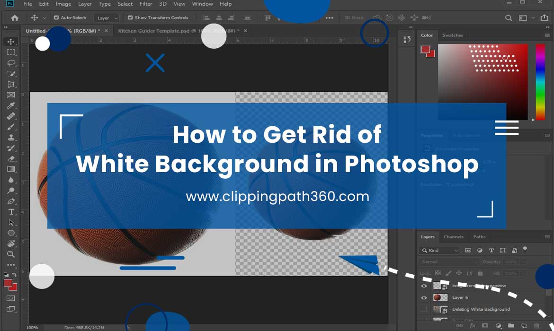Screen dimensions: 554x331
Task: Select the Zoom tool
Action: [x=11, y=254]
